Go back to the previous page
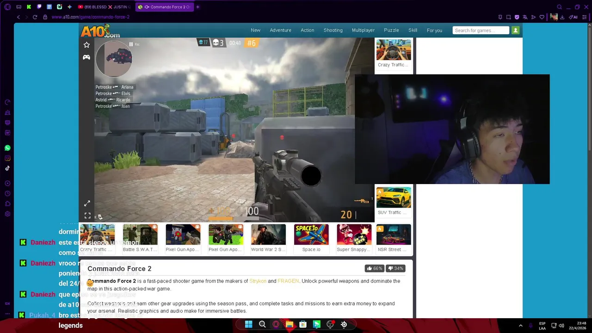This screenshot has width=592, height=333. (x=18, y=17)
